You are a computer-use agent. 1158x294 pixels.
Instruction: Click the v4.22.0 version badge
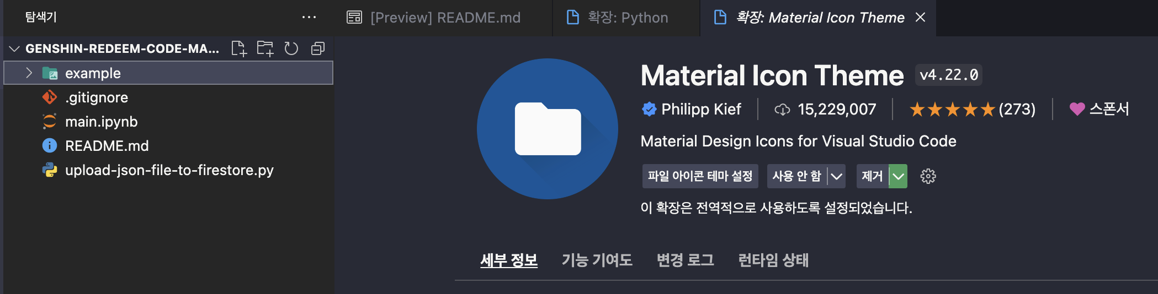point(949,75)
